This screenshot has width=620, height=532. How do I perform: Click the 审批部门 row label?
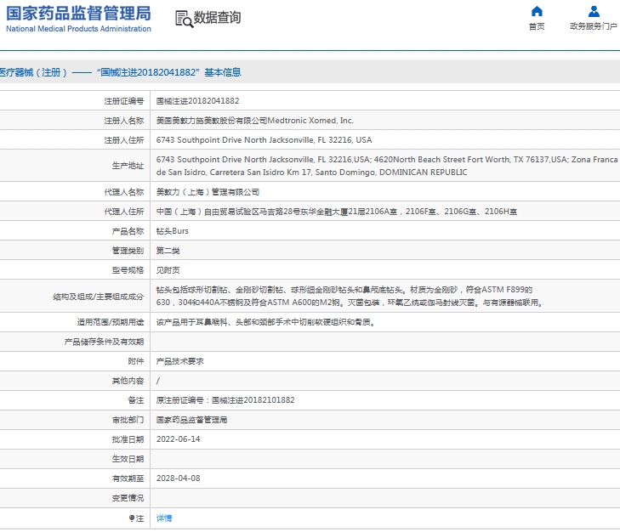128,420
